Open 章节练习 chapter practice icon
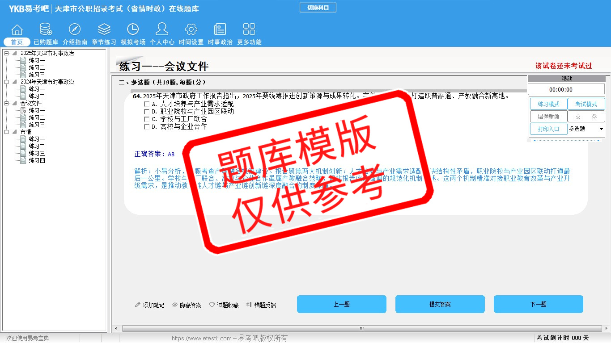This screenshot has height=343, width=611. (x=104, y=30)
